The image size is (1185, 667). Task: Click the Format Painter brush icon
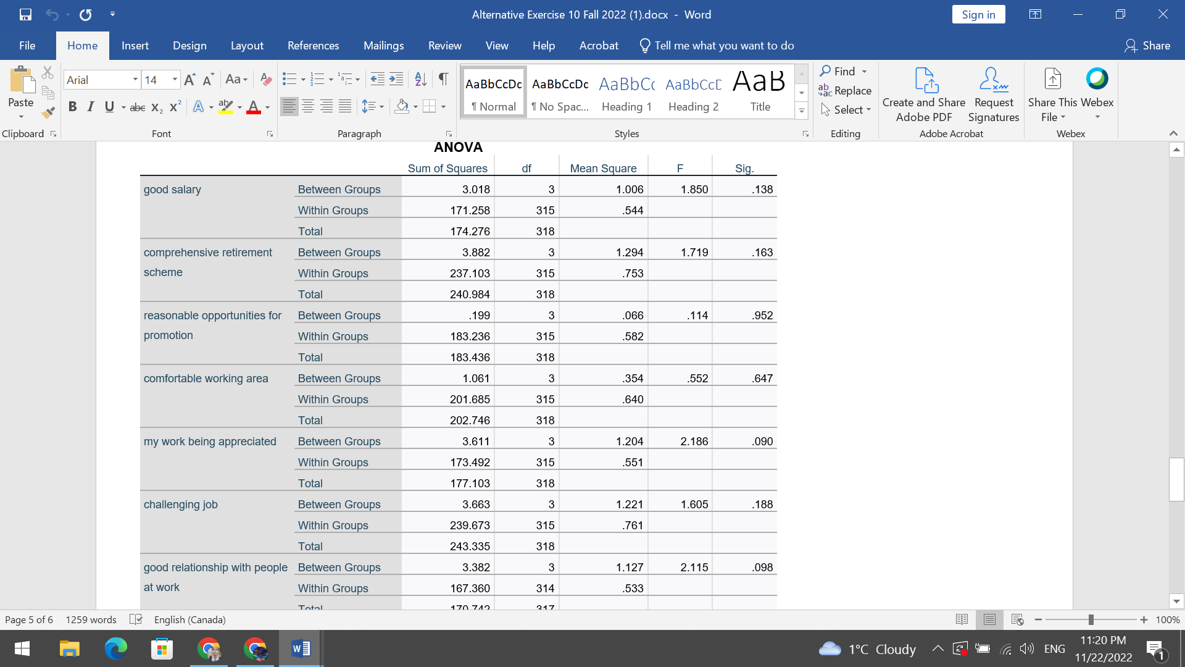(x=48, y=113)
